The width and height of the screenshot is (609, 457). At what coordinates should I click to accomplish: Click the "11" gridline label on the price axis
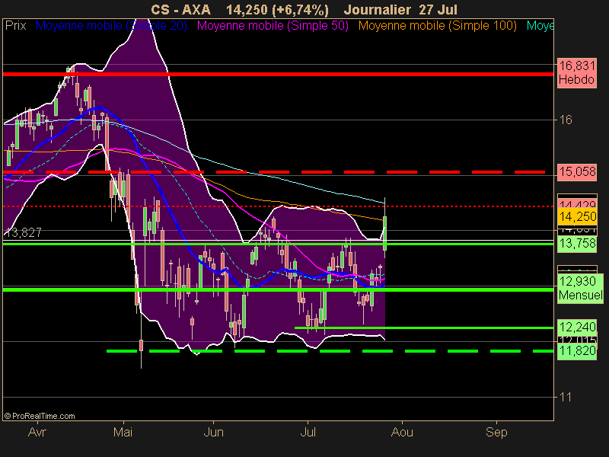(566, 397)
